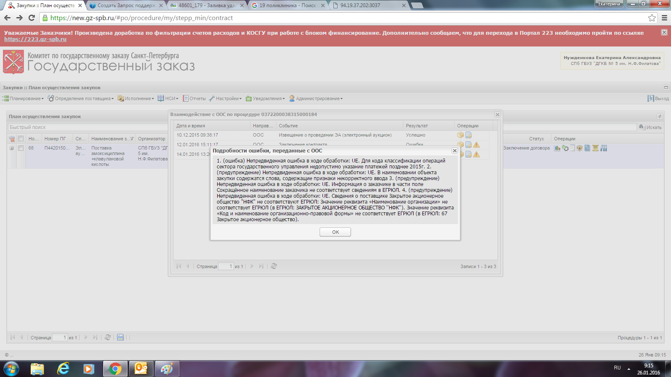This screenshot has height=377, width=671.
Task: Clear filters with the funnel icon
Action: point(12,139)
